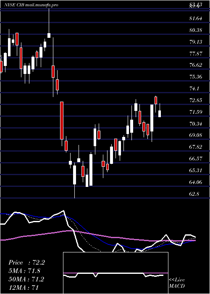
Task: Click the 70.34 price axis label
Action: pos(196,124)
